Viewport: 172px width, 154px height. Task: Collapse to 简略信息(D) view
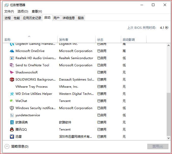(x=17, y=147)
